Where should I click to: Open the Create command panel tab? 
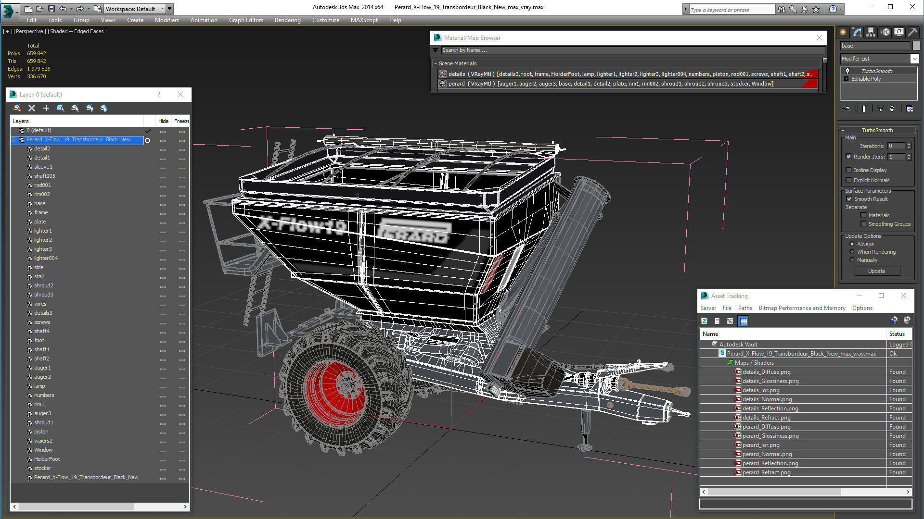coord(843,32)
